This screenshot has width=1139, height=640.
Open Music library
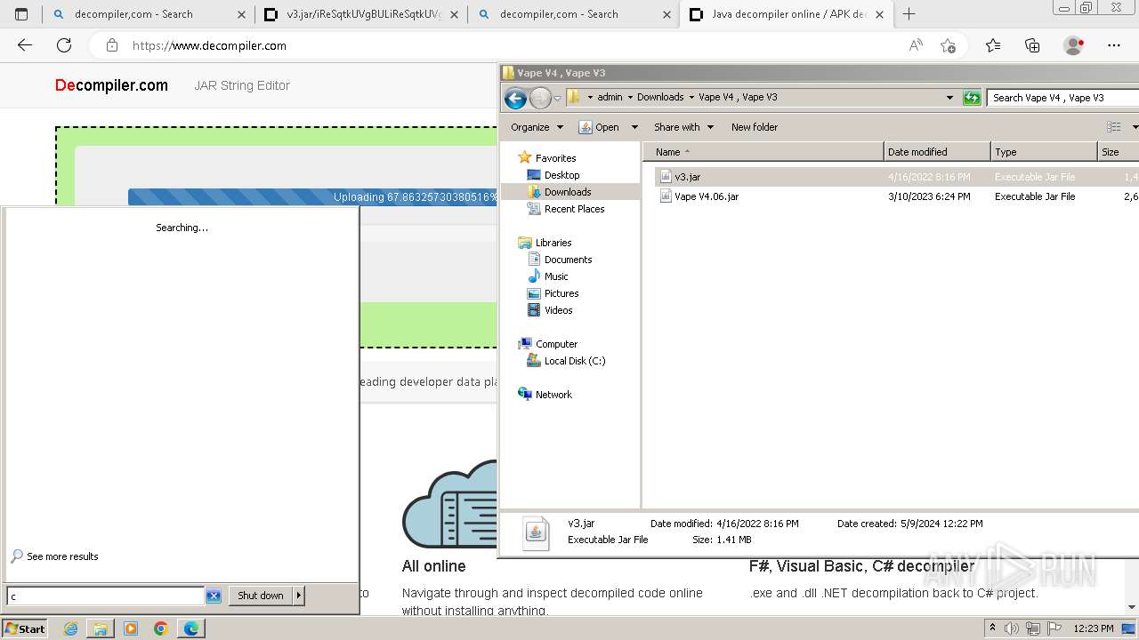556,276
